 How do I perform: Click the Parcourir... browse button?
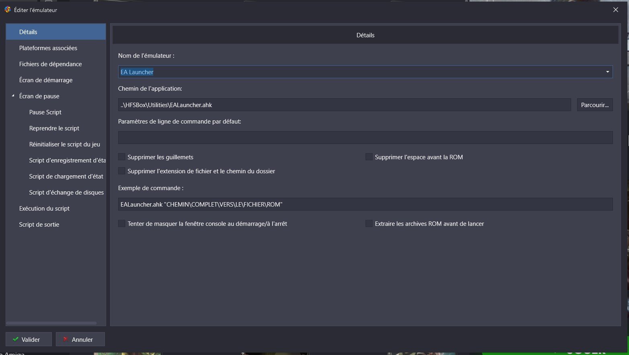595,105
